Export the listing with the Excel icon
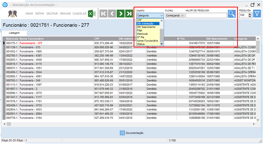The width and height of the screenshot is (263, 144). 92,14
